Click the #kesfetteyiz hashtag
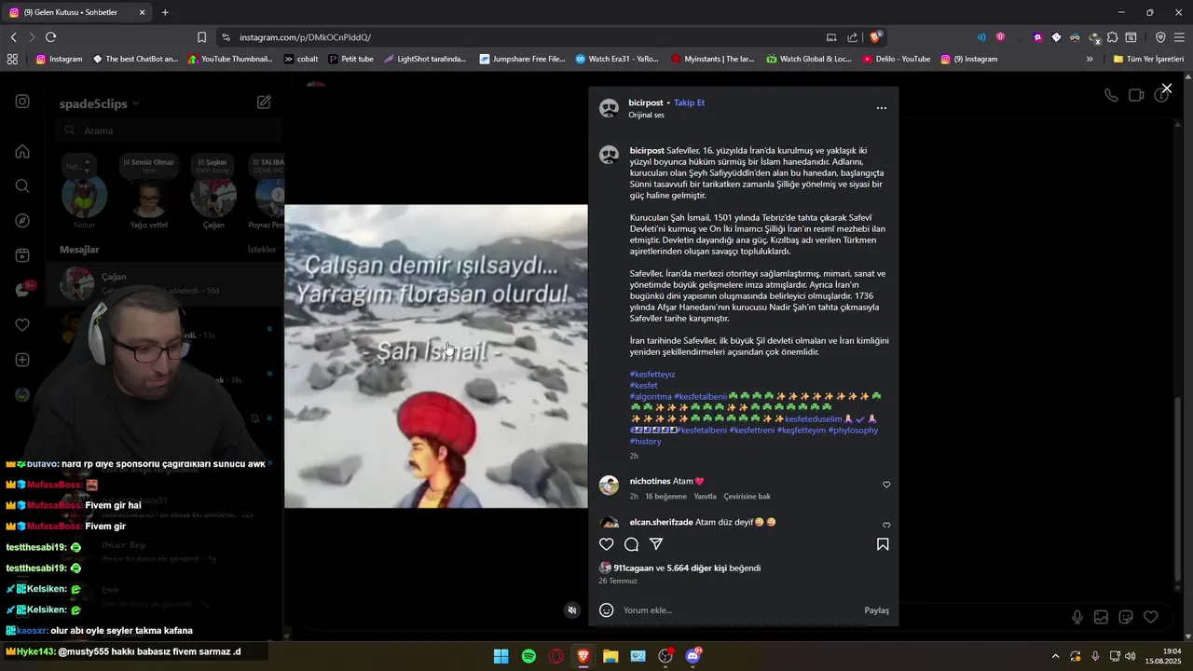The height and width of the screenshot is (671, 1193). pyautogui.click(x=652, y=375)
